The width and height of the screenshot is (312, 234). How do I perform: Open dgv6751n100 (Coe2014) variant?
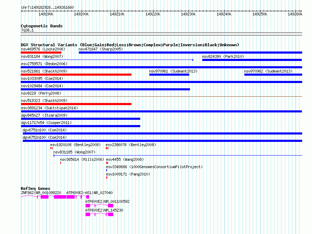click(45, 130)
